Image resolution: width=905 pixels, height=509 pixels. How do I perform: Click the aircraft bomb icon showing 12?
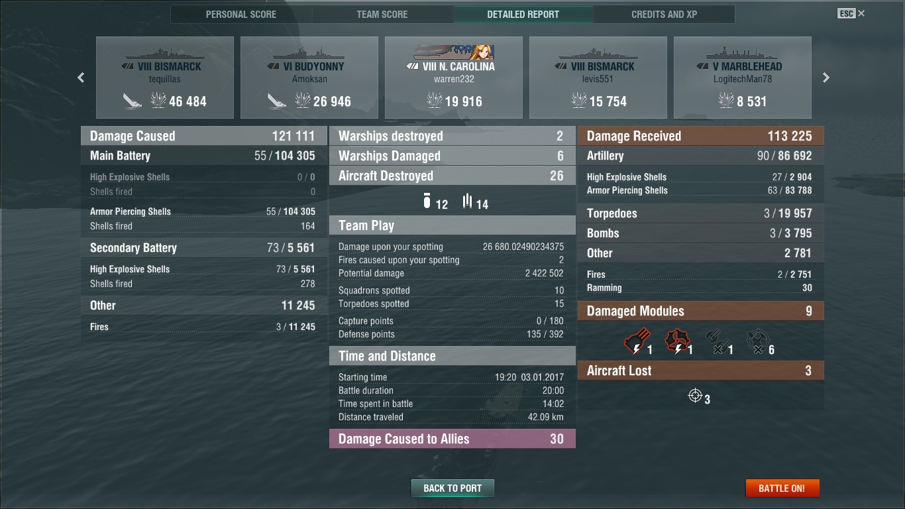pyautogui.click(x=427, y=201)
